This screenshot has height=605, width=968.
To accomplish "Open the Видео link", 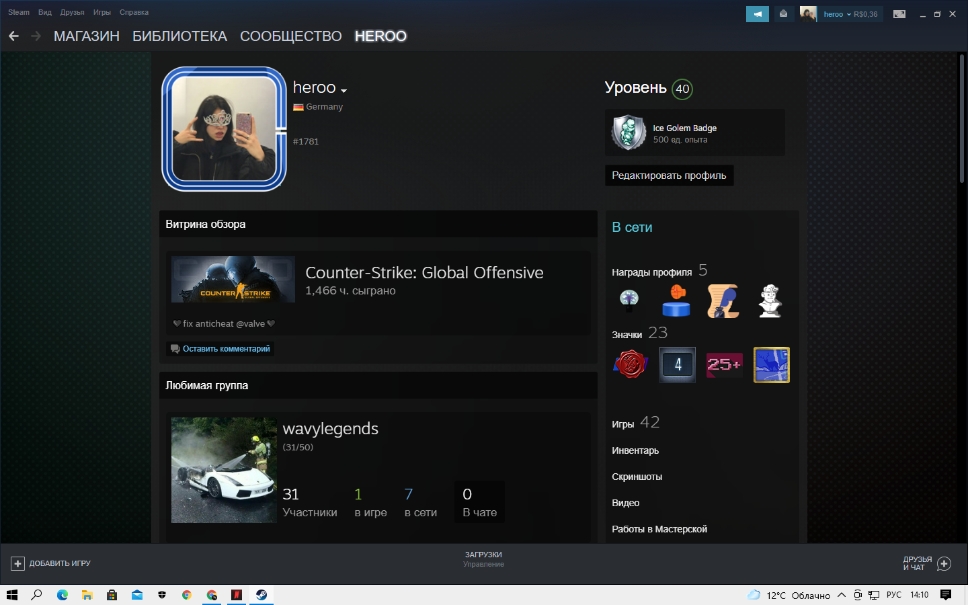I will coord(626,503).
